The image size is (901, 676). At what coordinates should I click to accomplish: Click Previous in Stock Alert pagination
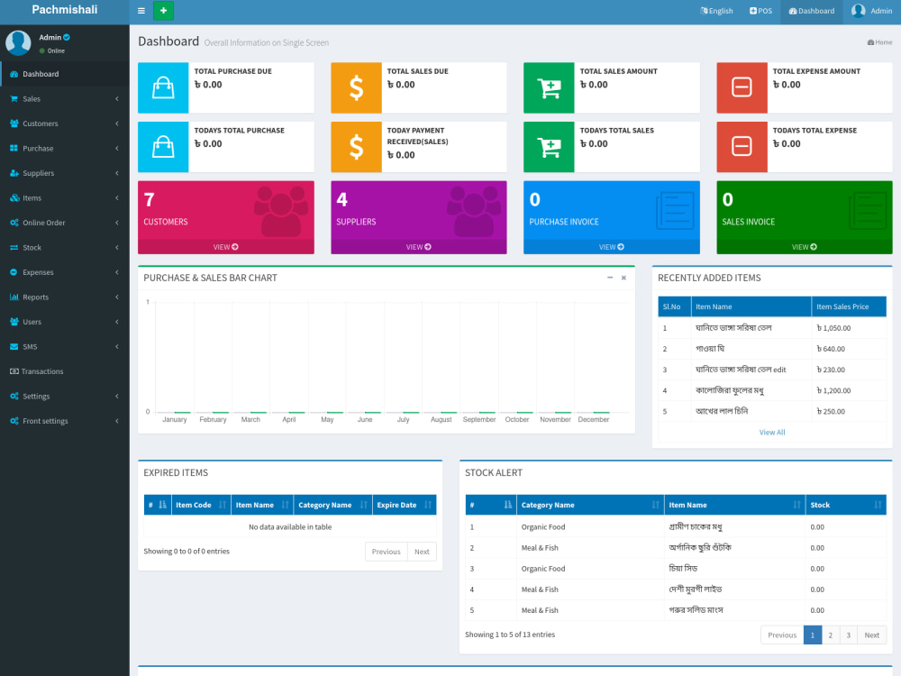(782, 635)
